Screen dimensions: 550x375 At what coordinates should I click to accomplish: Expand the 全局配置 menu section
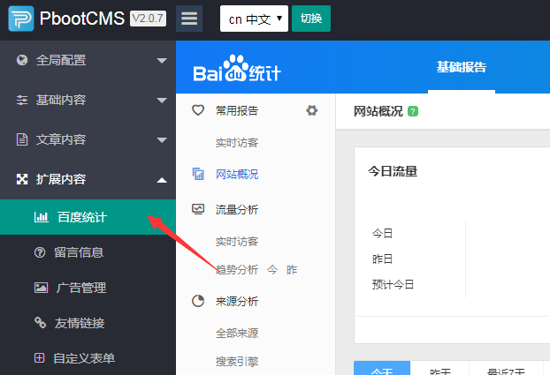(88, 61)
